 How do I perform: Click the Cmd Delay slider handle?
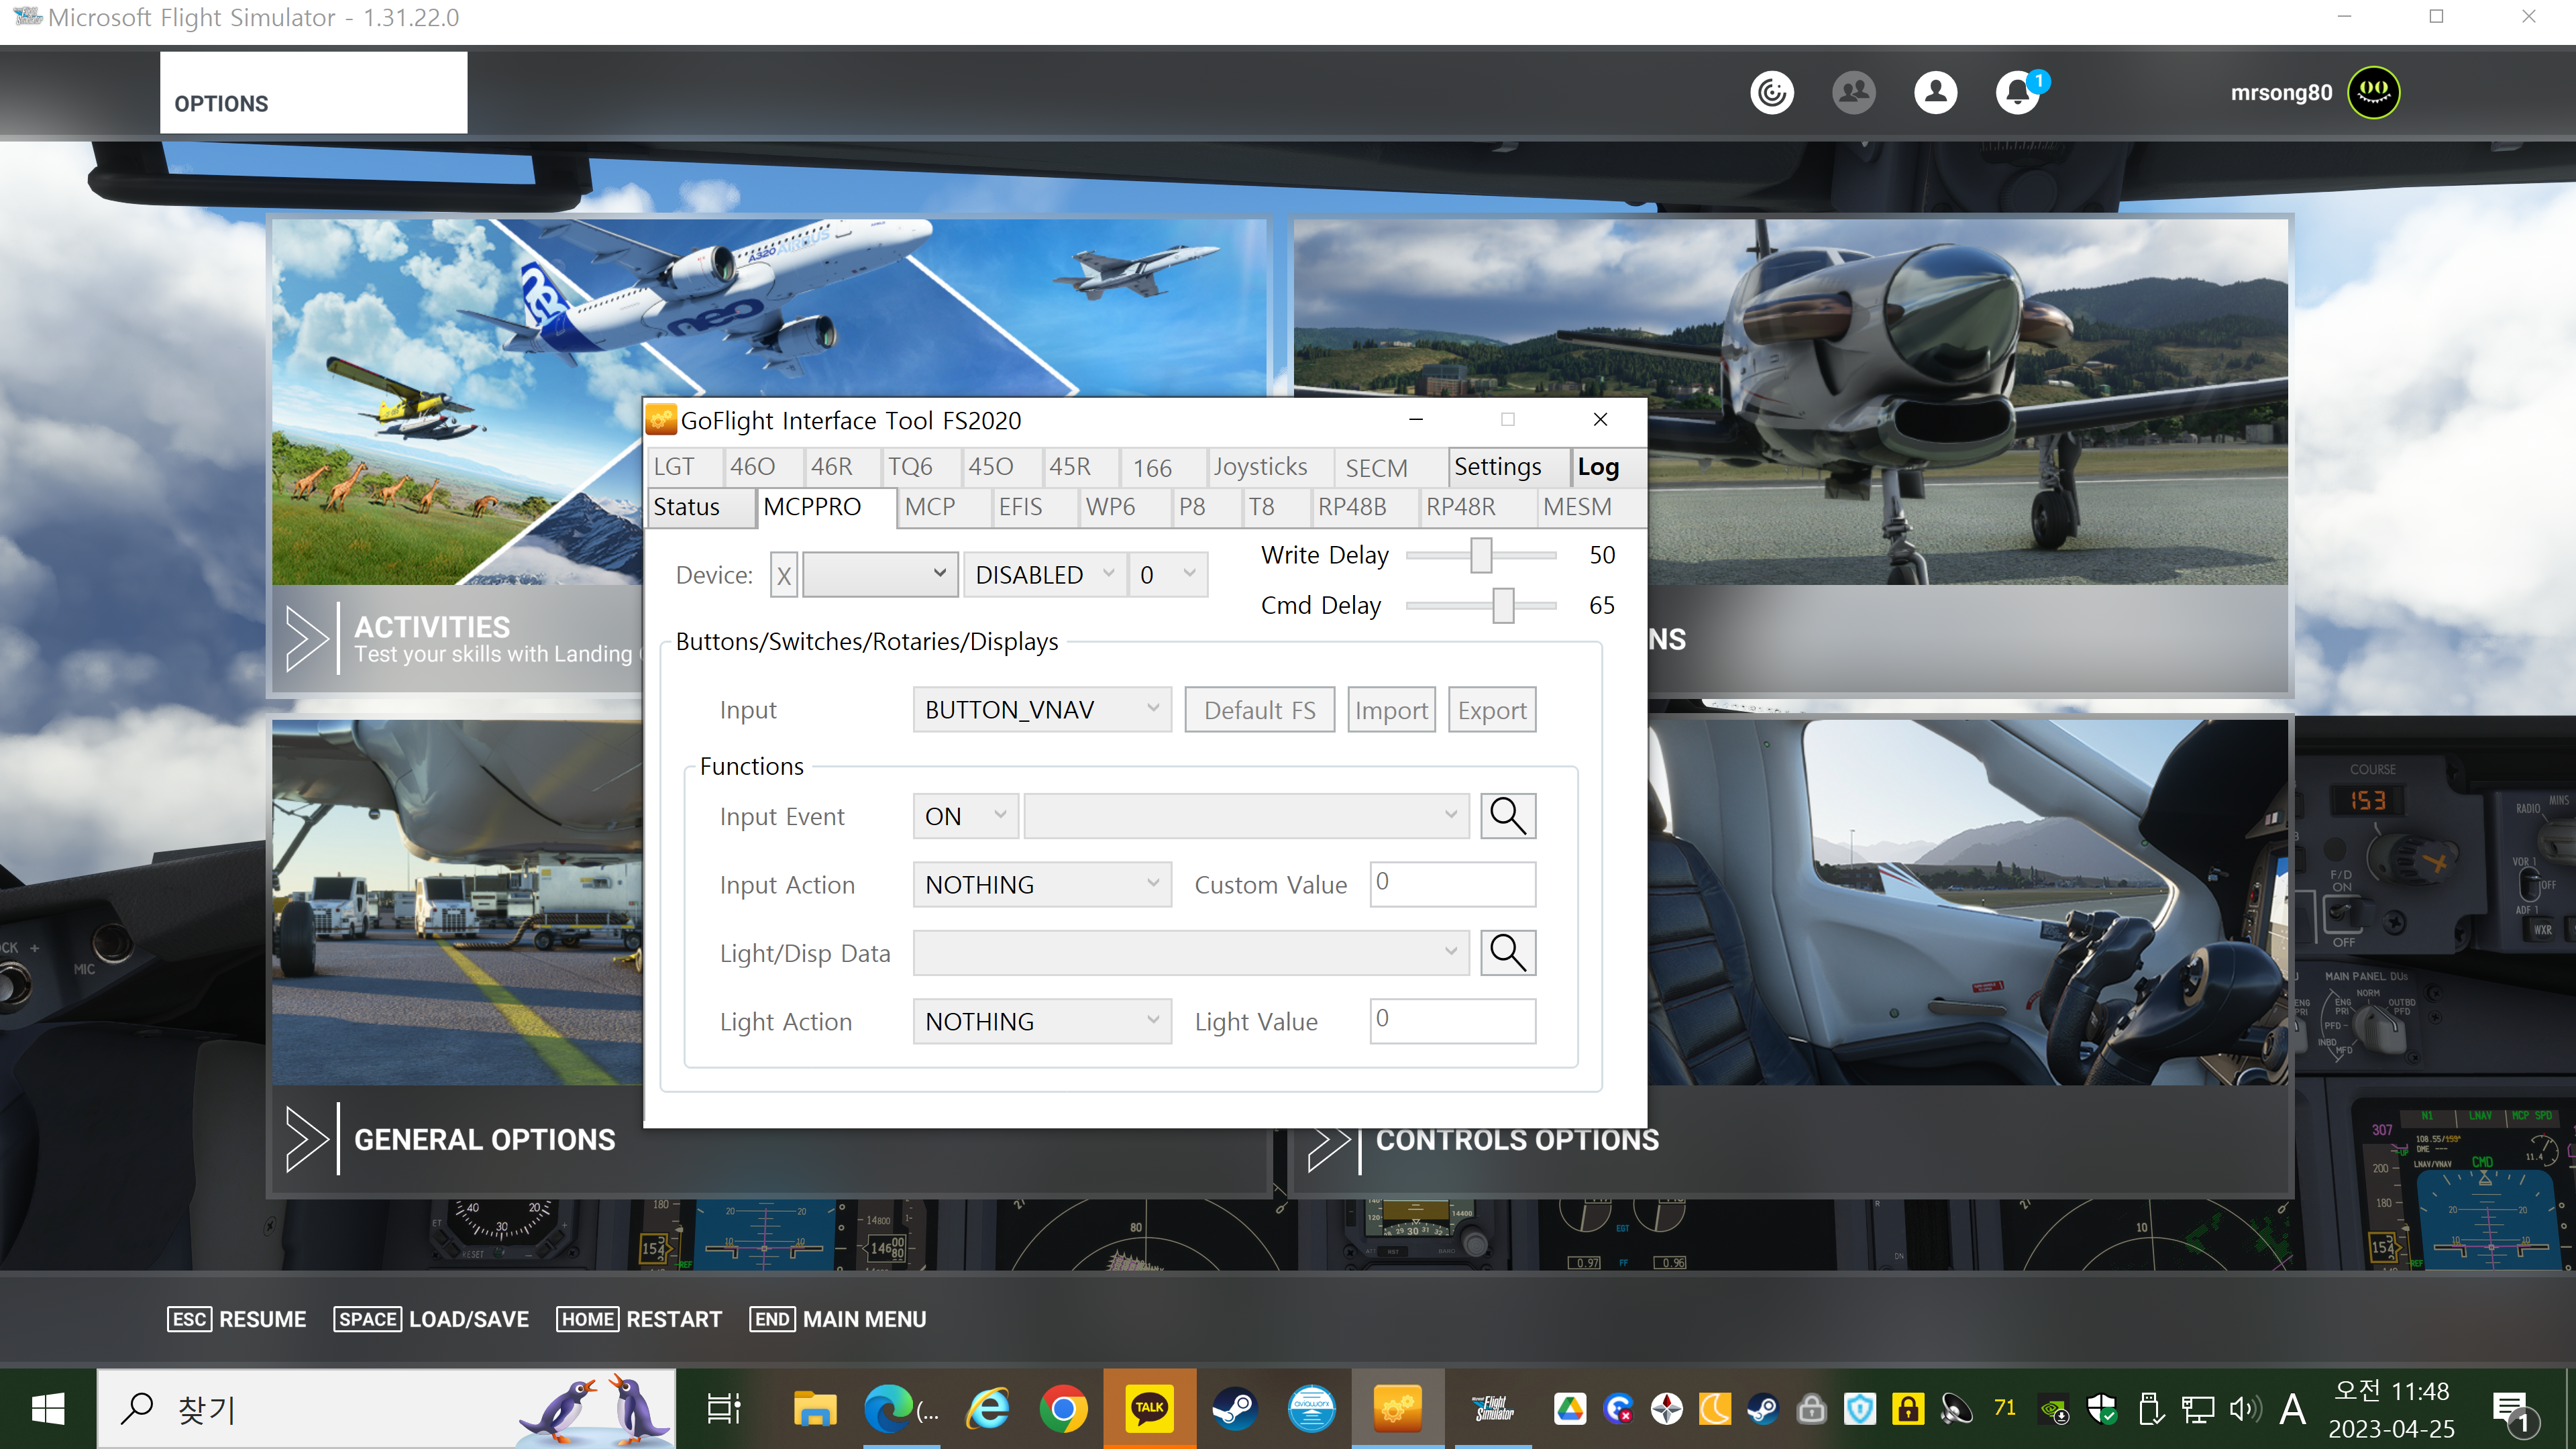point(1503,605)
